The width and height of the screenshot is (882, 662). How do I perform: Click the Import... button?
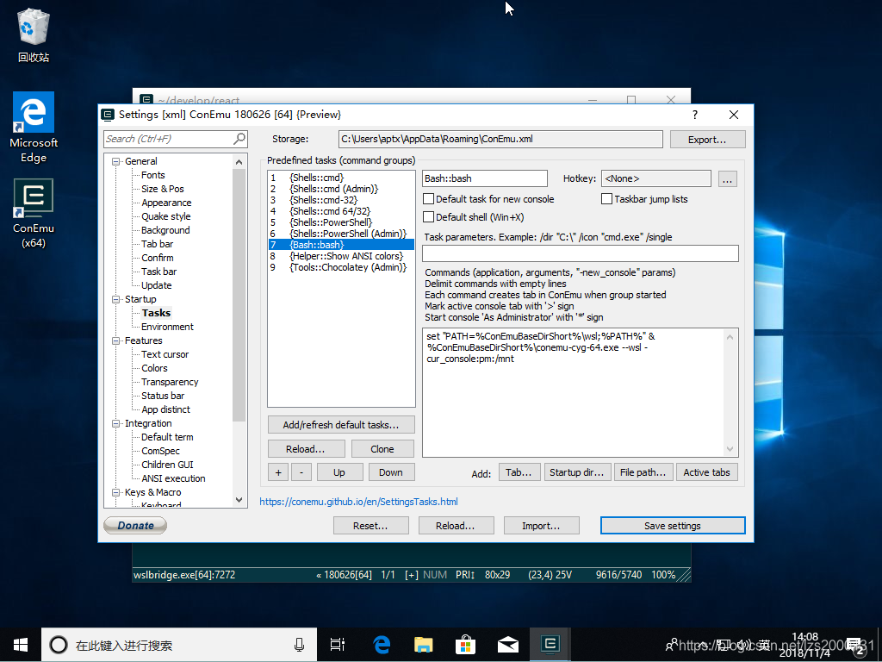pyautogui.click(x=541, y=526)
